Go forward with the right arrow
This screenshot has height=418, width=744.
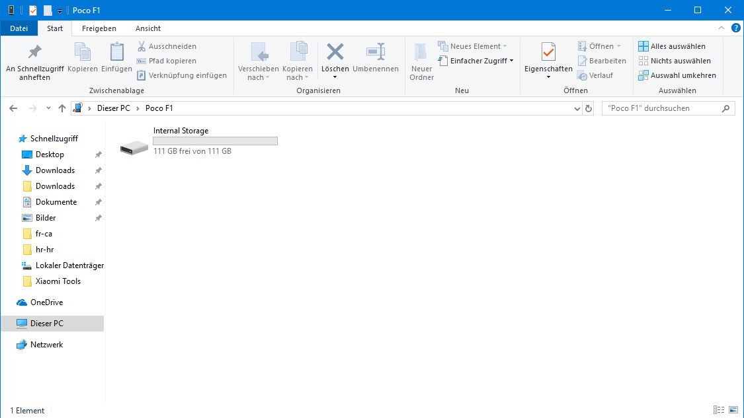pyautogui.click(x=33, y=108)
